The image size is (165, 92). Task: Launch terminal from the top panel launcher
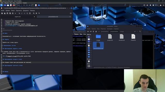coord(16,5)
